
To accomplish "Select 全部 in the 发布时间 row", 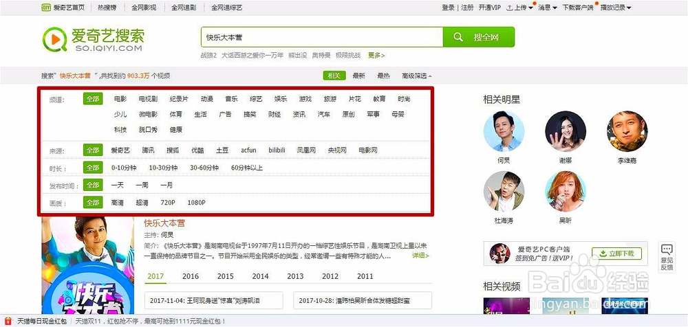I will [93, 185].
